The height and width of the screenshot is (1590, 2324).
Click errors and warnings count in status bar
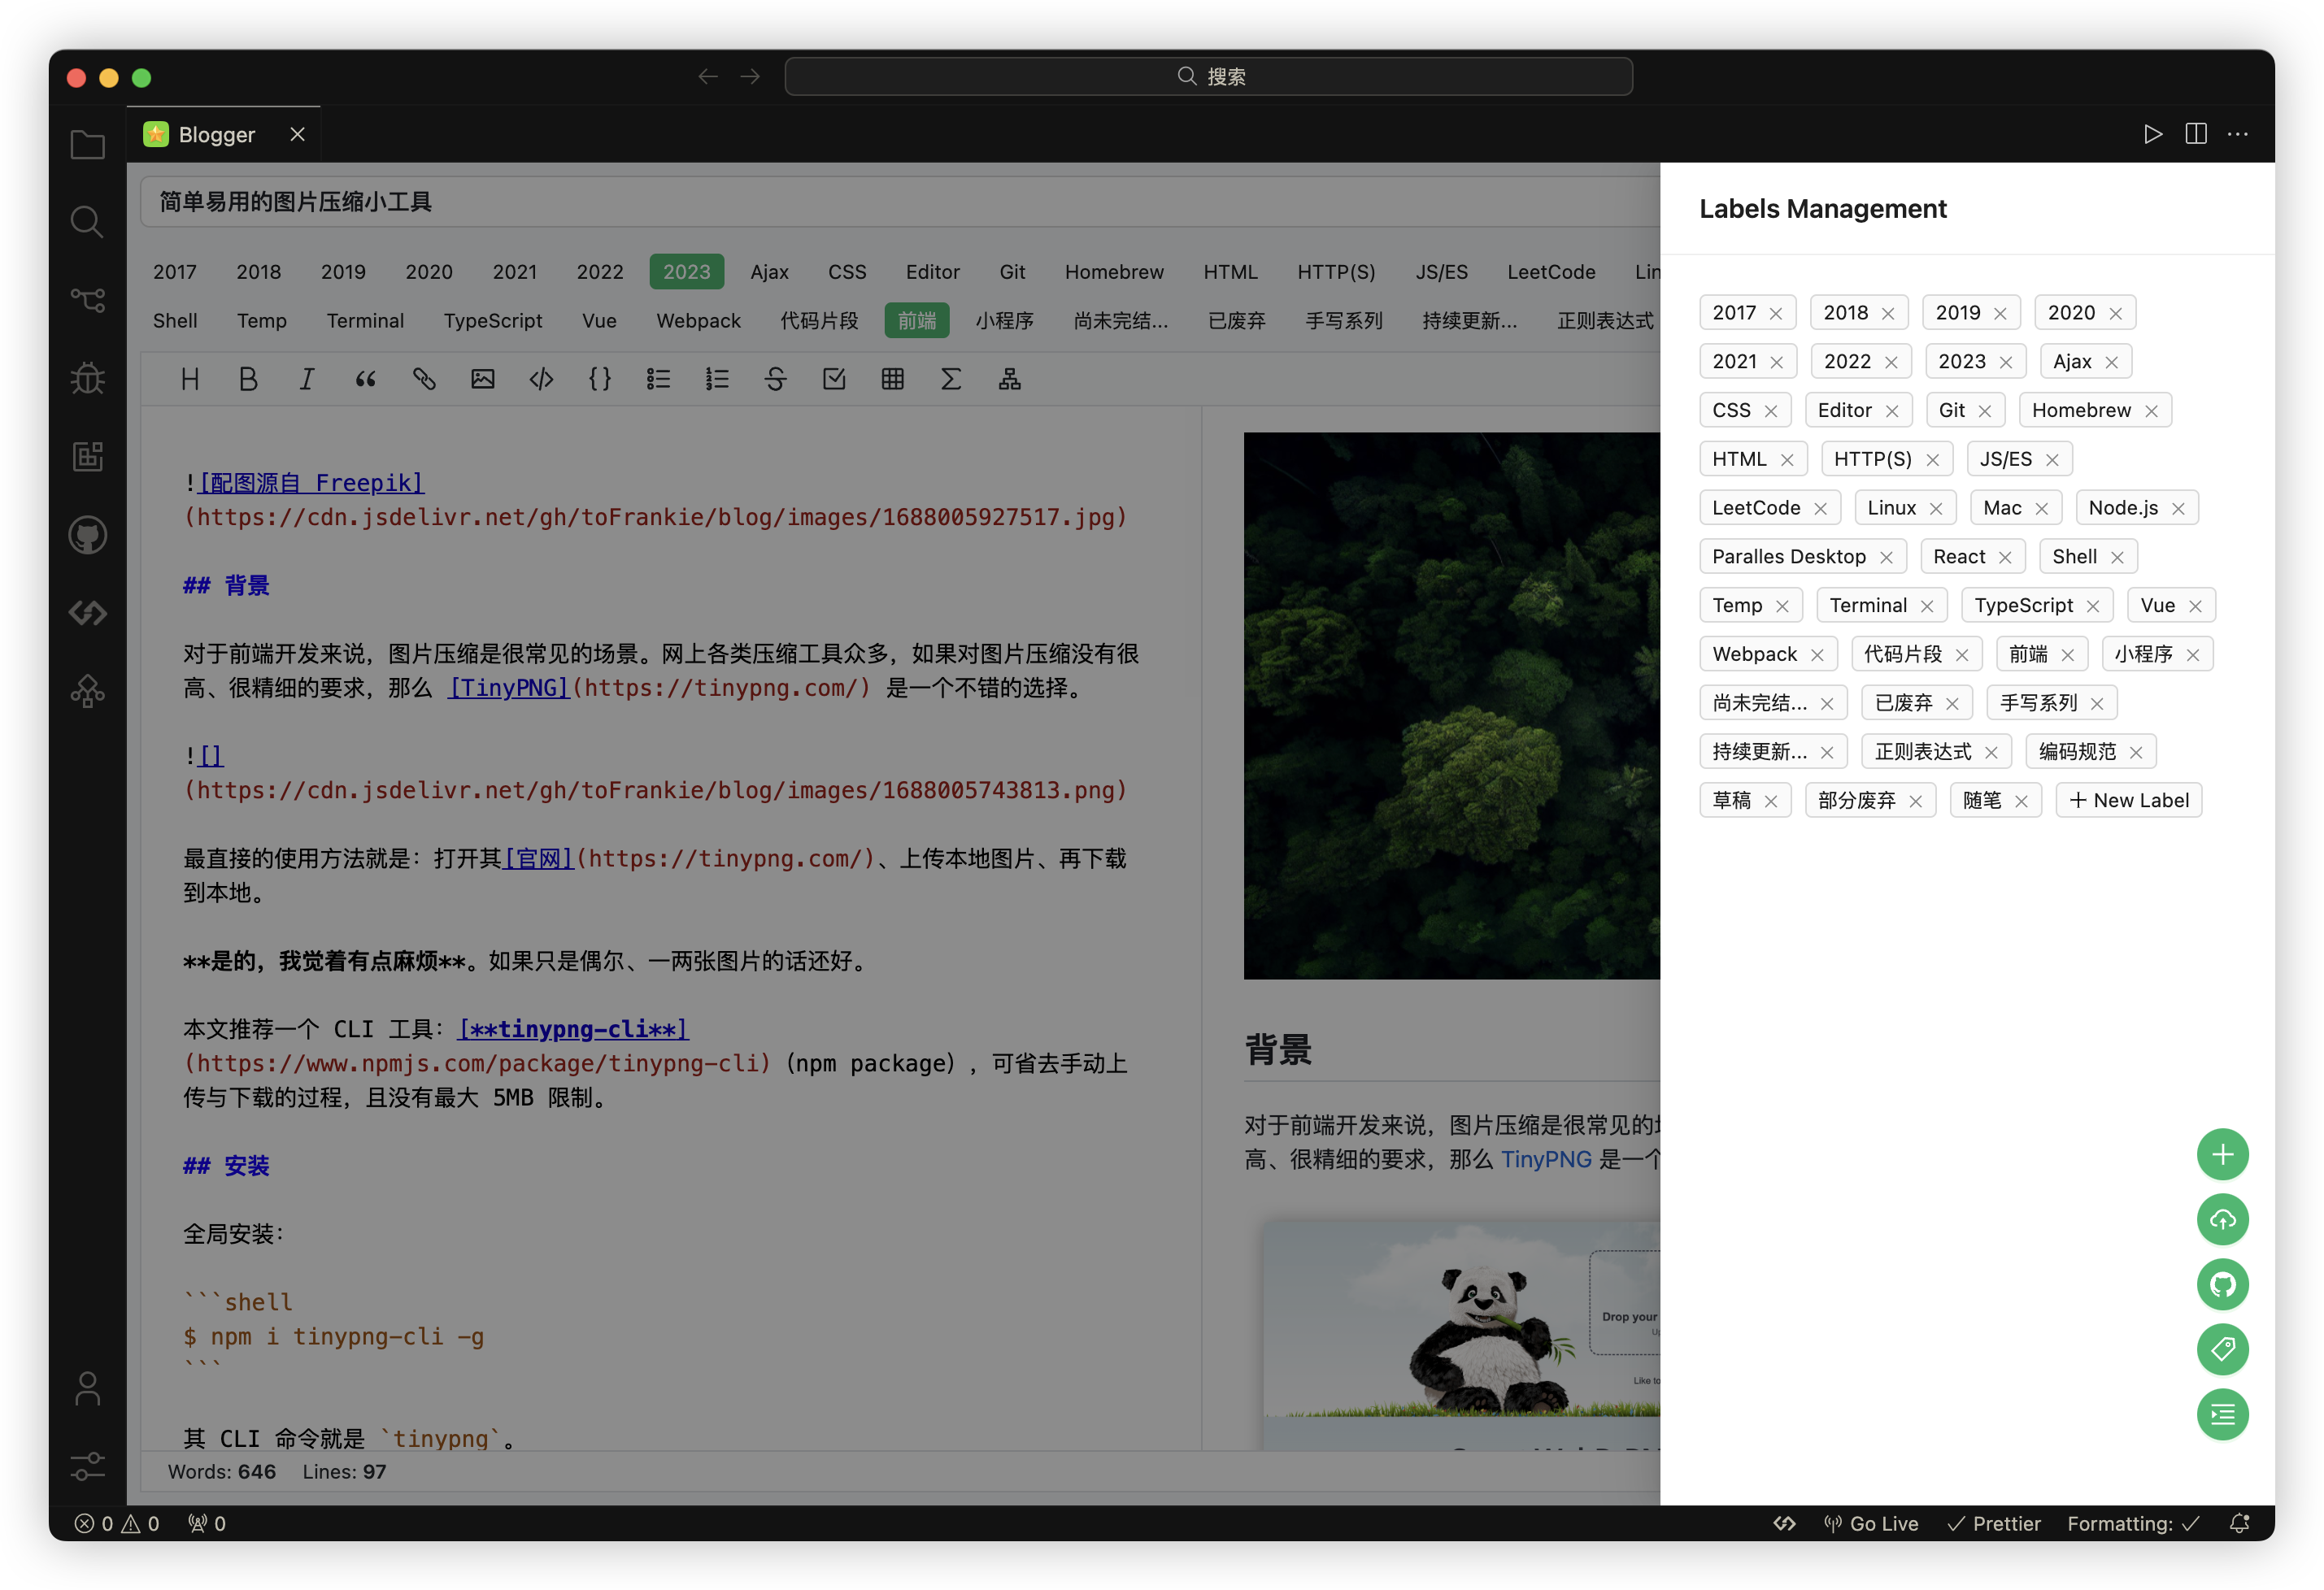click(117, 1523)
